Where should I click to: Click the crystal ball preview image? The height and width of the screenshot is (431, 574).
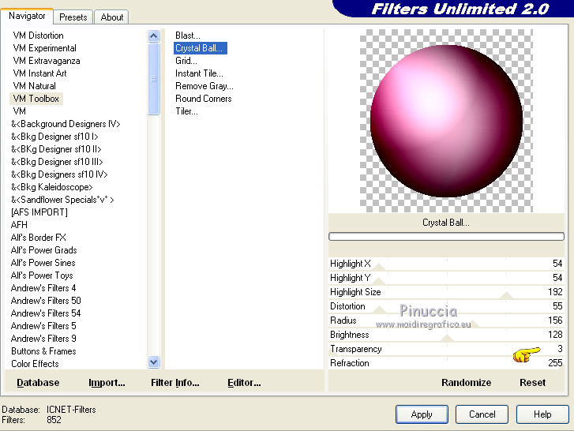click(446, 121)
